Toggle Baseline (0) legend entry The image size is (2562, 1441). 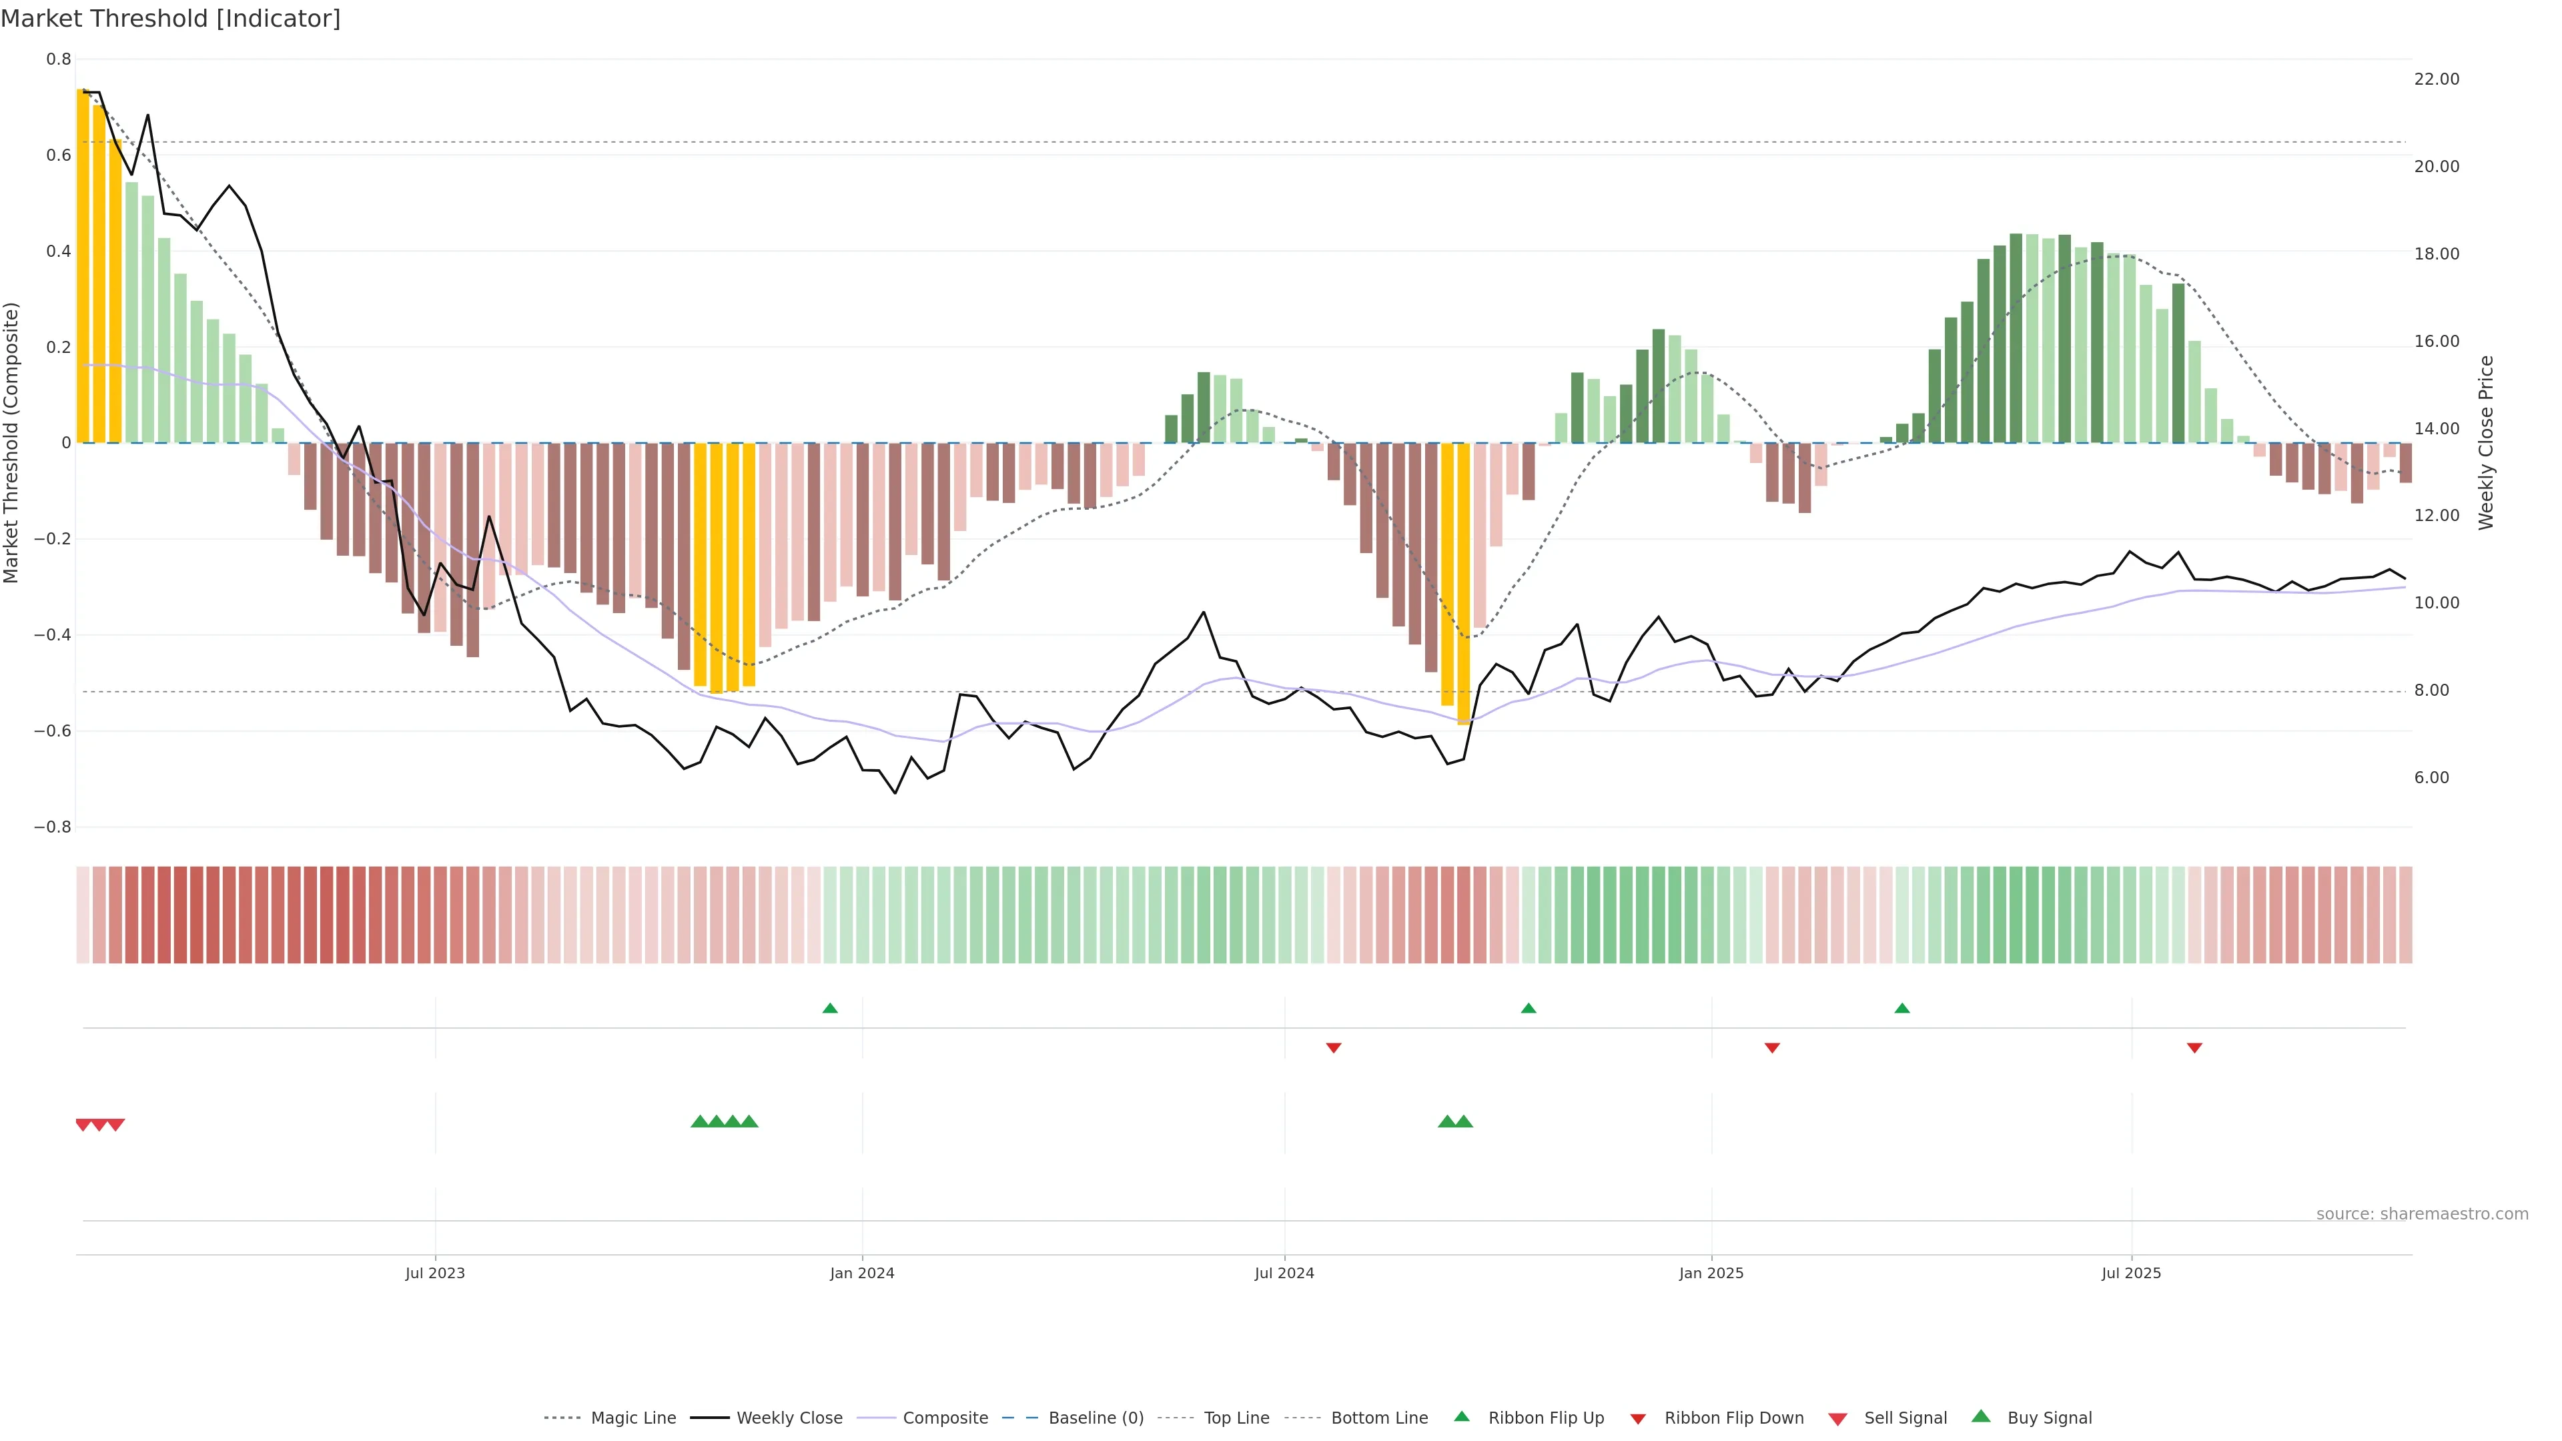click(x=1095, y=1418)
